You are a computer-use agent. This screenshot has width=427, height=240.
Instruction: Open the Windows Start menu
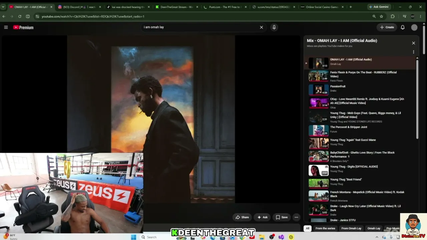[x=133, y=237]
